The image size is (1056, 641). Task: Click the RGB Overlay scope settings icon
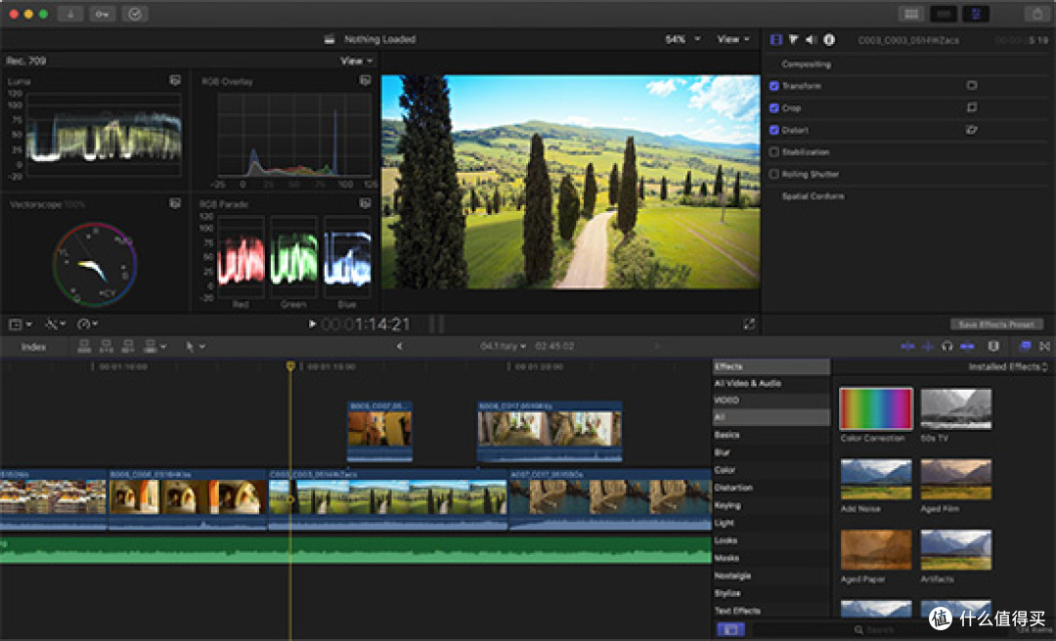click(x=365, y=80)
